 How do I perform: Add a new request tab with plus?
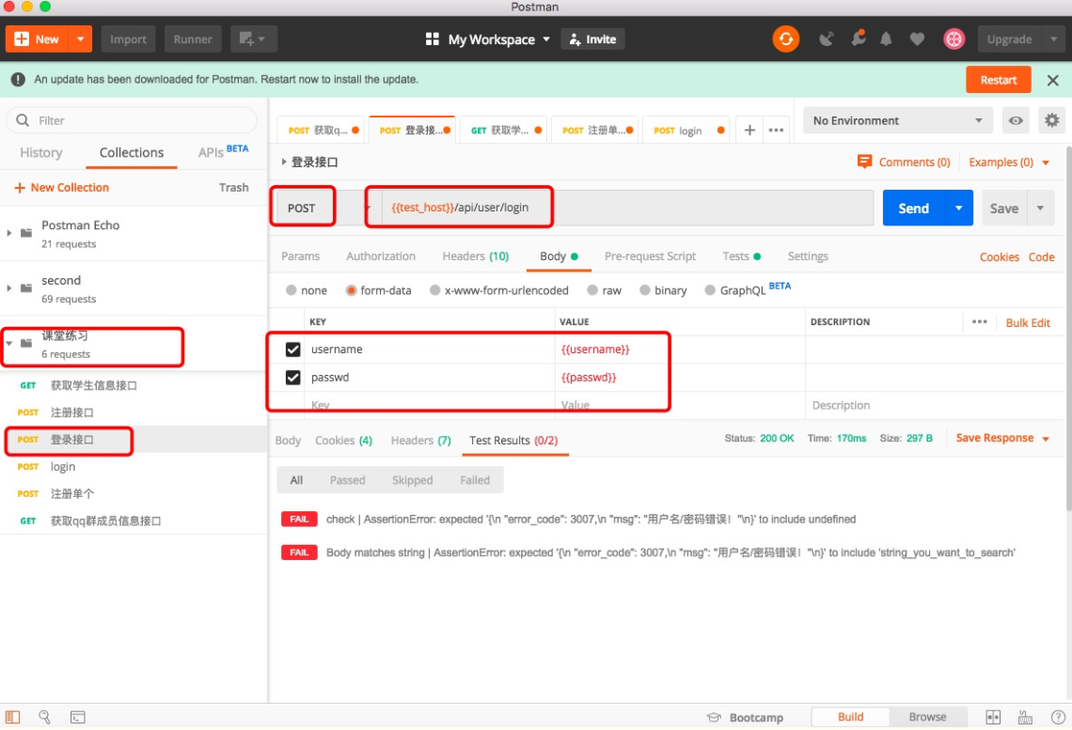[x=749, y=130]
